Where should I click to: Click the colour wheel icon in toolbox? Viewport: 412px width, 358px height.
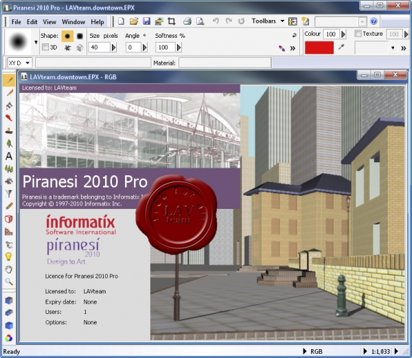pos(9,338)
